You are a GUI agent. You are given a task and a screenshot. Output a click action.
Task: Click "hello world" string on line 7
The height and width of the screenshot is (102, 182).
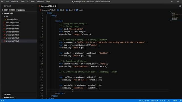point(76,29)
